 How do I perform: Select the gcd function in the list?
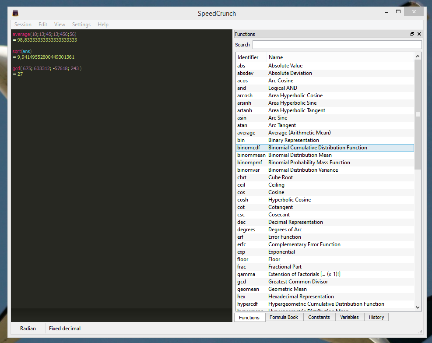click(263, 282)
